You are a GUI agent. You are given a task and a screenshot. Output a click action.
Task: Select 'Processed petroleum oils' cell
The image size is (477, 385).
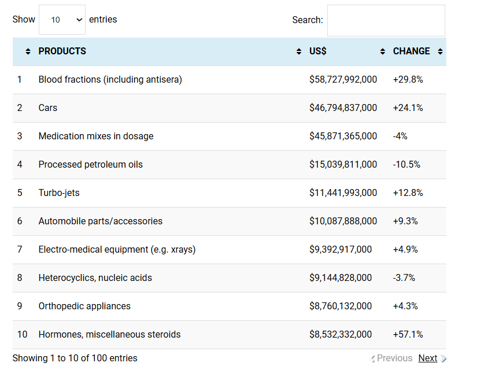(x=90, y=164)
